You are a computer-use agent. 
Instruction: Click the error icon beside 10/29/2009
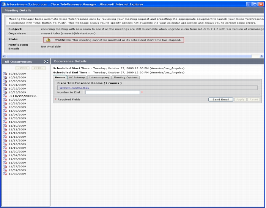pyautogui.click(x=5, y=103)
